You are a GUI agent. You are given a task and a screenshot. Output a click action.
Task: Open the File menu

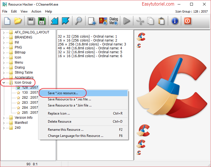[x=5, y=11]
